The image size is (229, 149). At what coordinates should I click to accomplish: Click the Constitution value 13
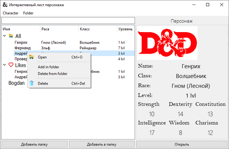tap(210, 114)
